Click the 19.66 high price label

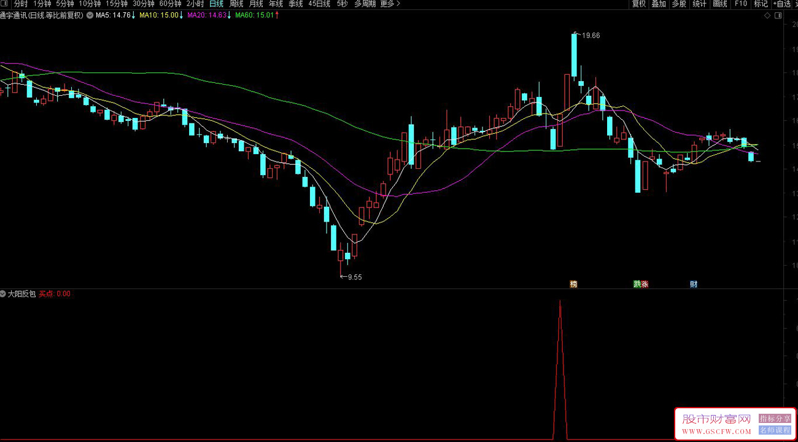click(591, 36)
